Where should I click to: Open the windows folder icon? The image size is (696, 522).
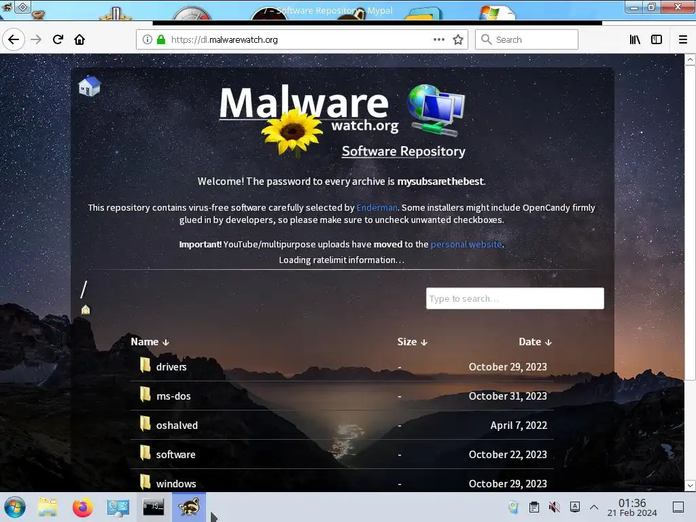[x=145, y=482]
